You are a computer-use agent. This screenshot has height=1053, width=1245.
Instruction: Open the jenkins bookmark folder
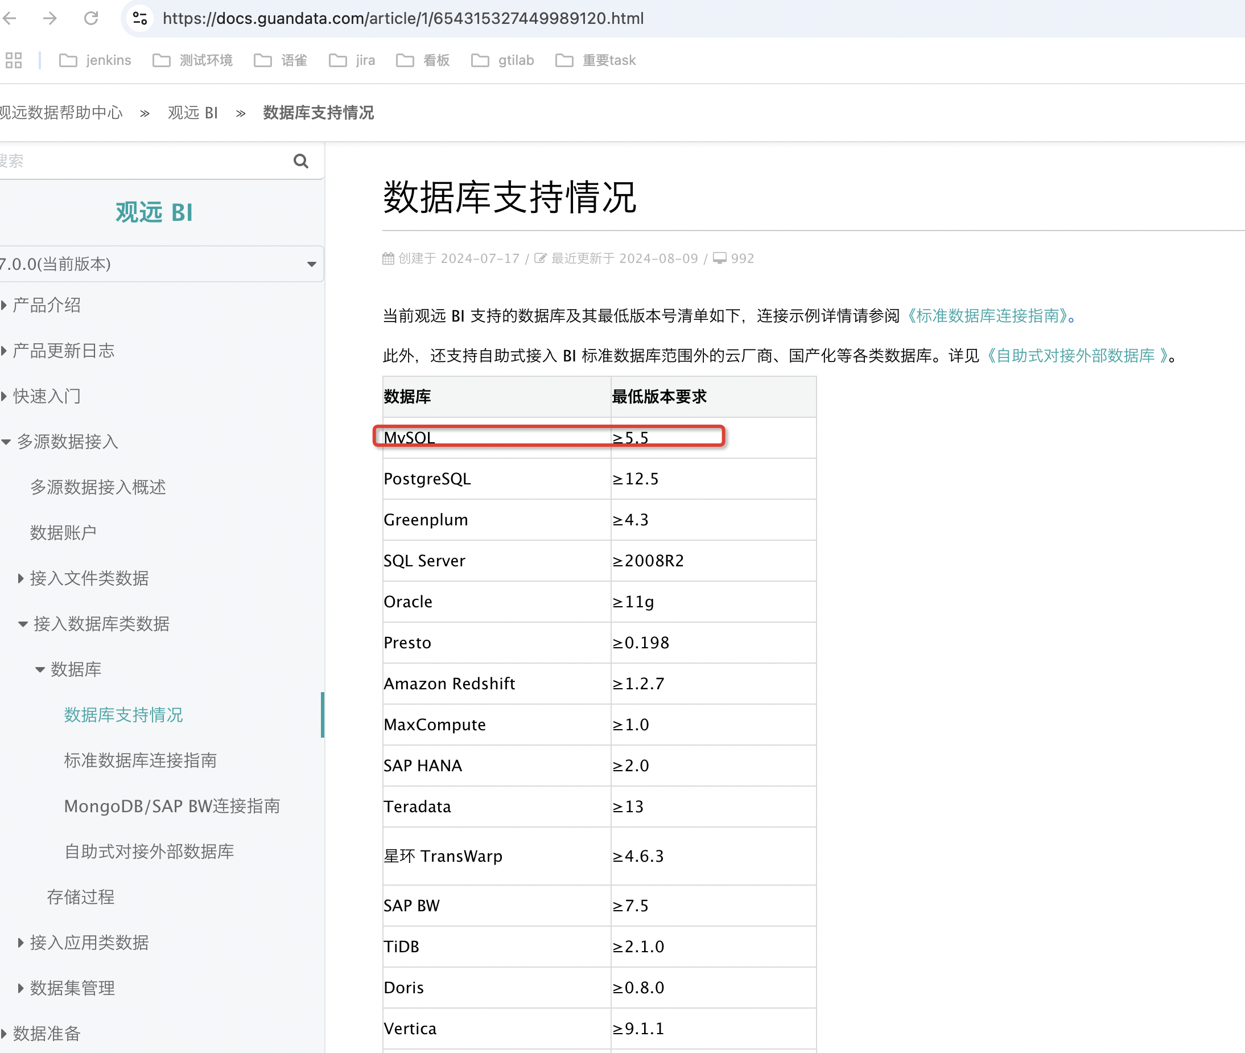tap(96, 60)
